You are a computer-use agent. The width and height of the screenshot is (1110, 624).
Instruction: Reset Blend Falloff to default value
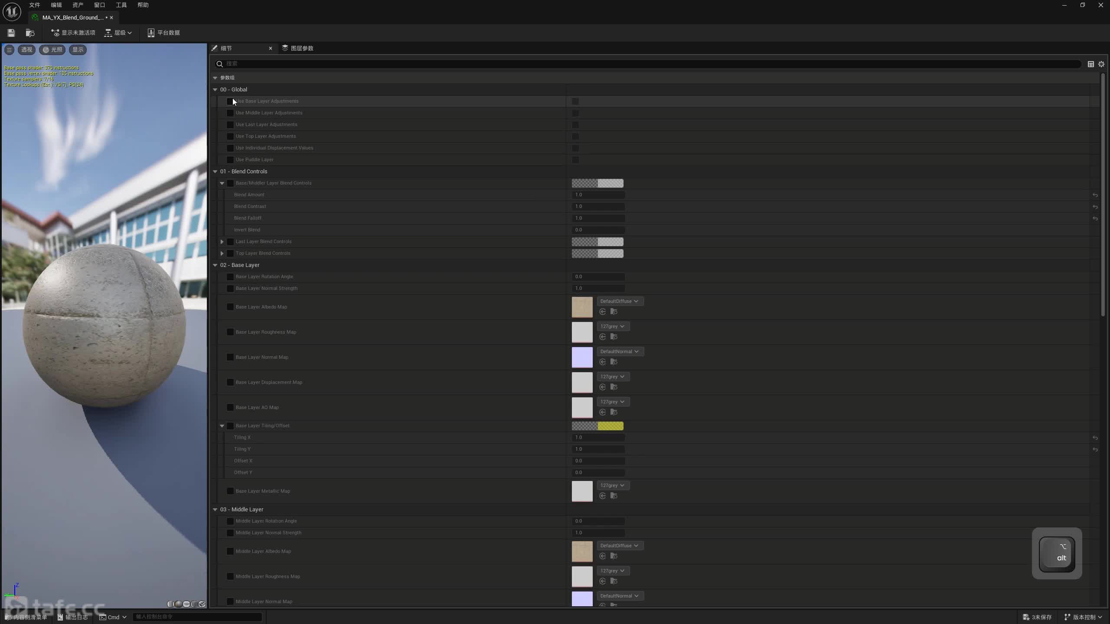tap(1095, 218)
